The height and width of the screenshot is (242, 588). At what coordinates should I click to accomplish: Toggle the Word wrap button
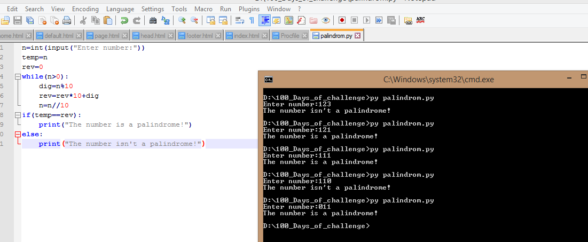240,20
